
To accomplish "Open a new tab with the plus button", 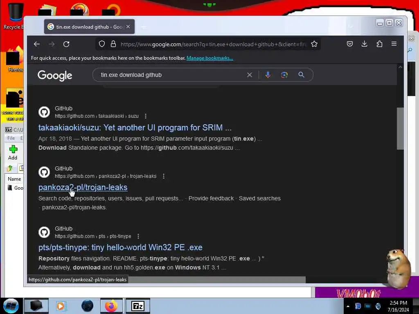I will click(x=144, y=27).
